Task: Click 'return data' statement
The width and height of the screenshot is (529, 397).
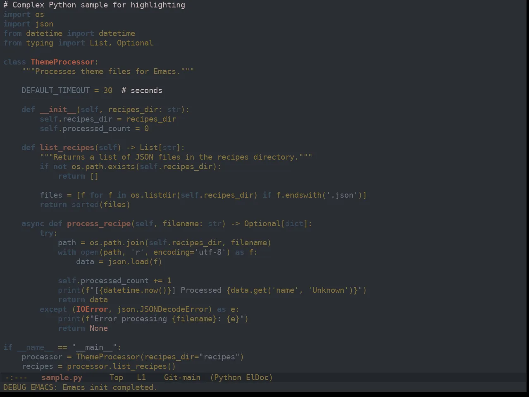Action: click(x=83, y=300)
